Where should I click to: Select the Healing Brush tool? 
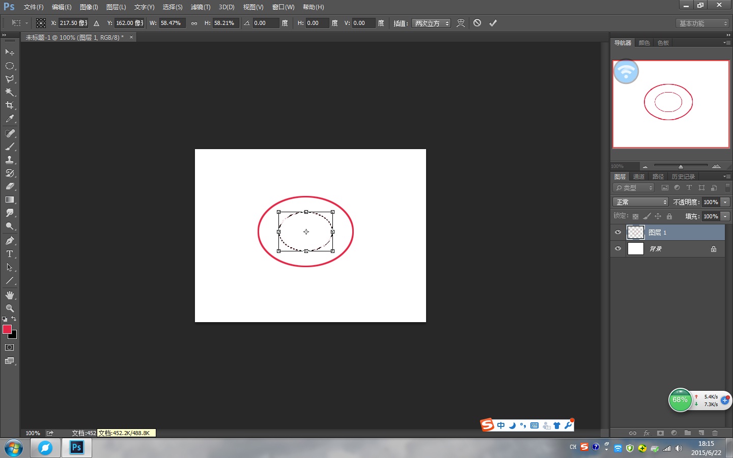tap(10, 133)
